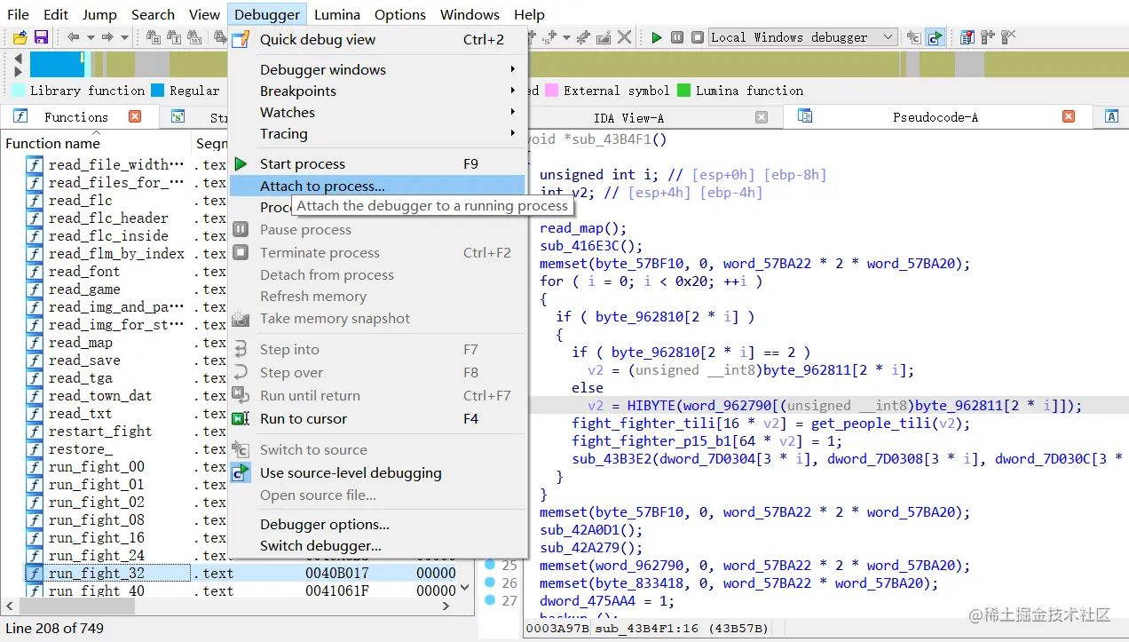Click the navigation band right arrow
Screen dimensions: 1129x642
click(18, 73)
